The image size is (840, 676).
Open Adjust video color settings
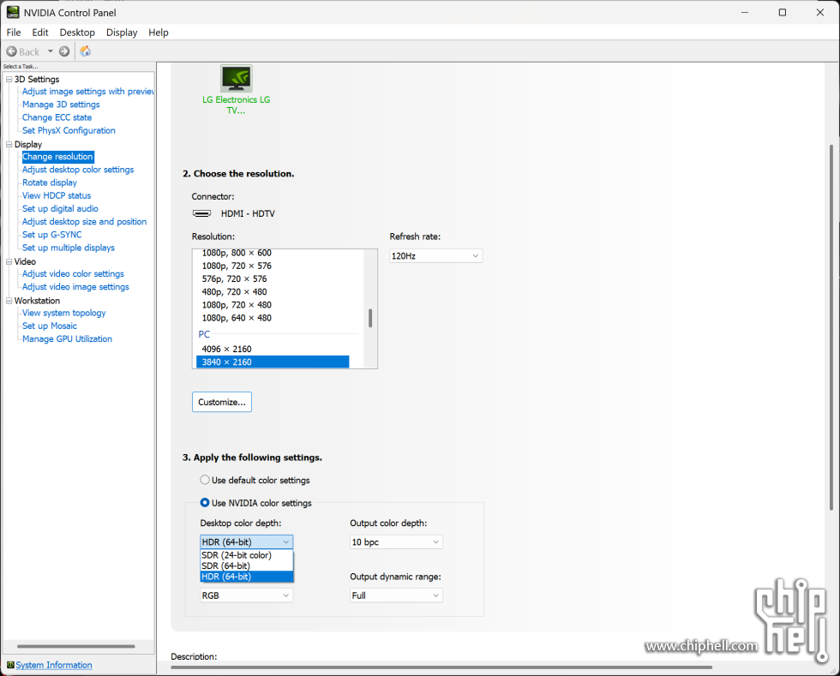pyautogui.click(x=73, y=273)
